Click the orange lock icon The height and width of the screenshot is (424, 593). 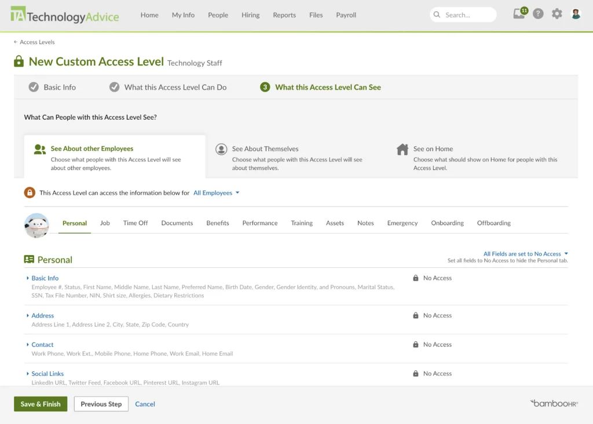[x=30, y=193]
